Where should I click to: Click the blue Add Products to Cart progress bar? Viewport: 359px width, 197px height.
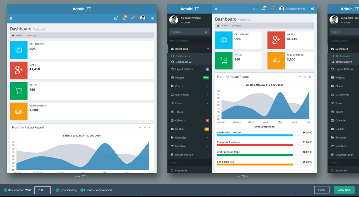[x=255, y=135]
